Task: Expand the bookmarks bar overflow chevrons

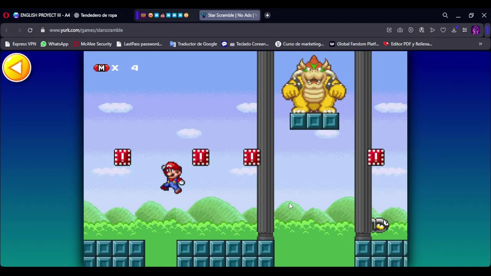Action: coord(480,44)
